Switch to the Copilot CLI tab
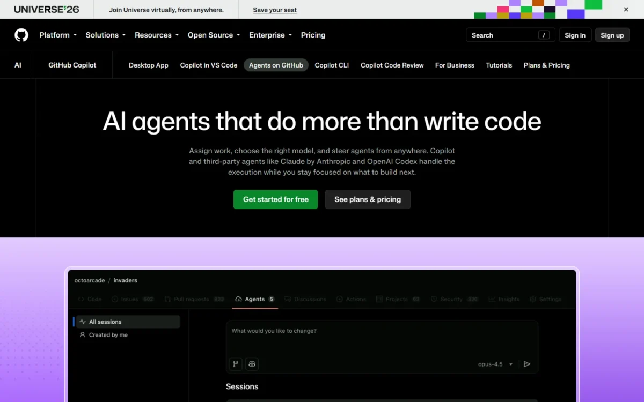Screen dimensions: 644x402 (x=332, y=65)
